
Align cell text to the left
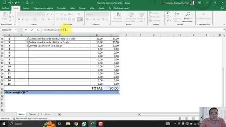click(x=58, y=19)
